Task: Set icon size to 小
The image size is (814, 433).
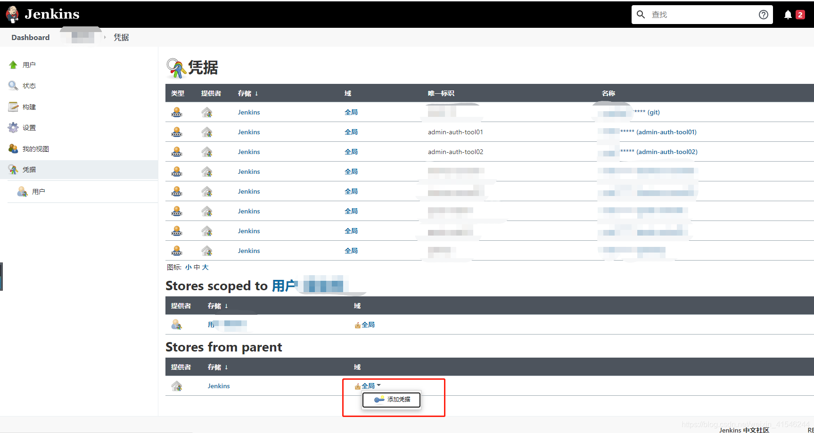Action: (189, 267)
